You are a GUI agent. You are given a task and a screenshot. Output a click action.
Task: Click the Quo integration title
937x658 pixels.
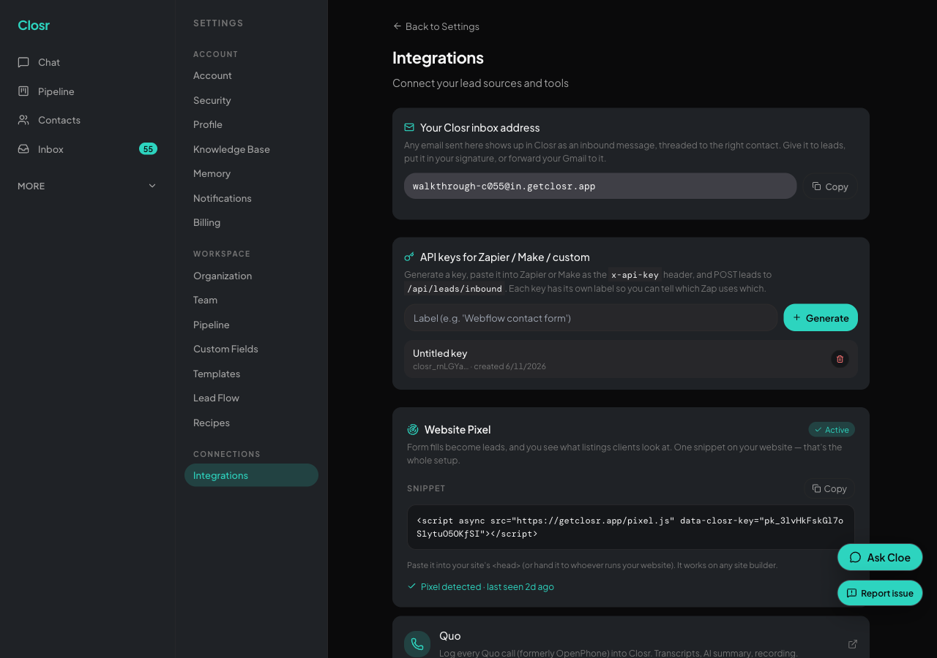tap(450, 636)
